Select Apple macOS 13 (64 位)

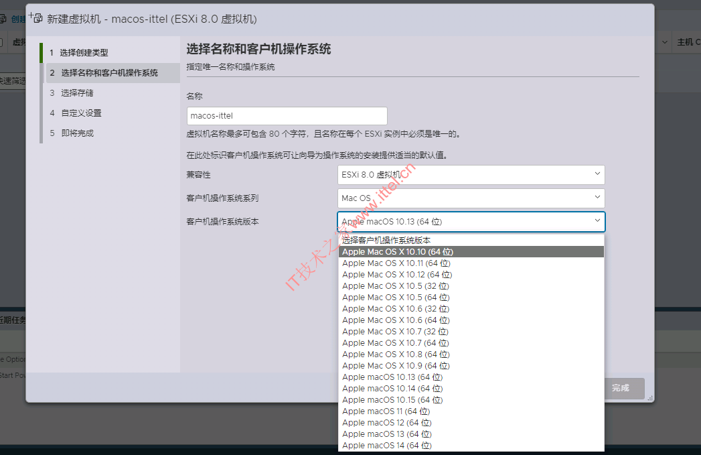click(471, 434)
